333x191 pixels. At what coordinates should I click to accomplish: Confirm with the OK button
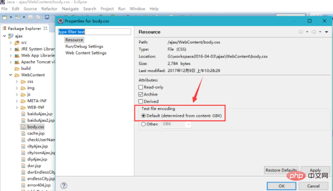(281, 186)
